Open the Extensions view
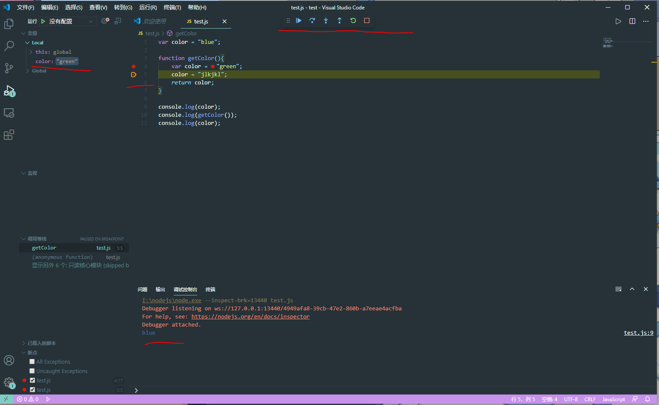This screenshot has width=659, height=405. pyautogui.click(x=9, y=134)
